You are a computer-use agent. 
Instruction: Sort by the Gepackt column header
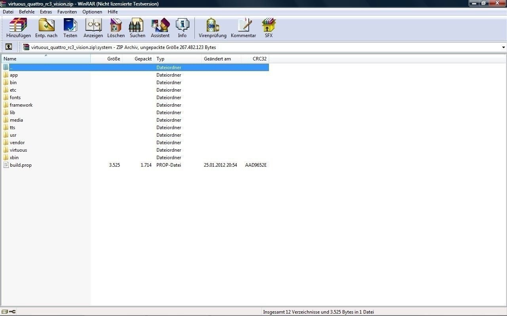138,59
